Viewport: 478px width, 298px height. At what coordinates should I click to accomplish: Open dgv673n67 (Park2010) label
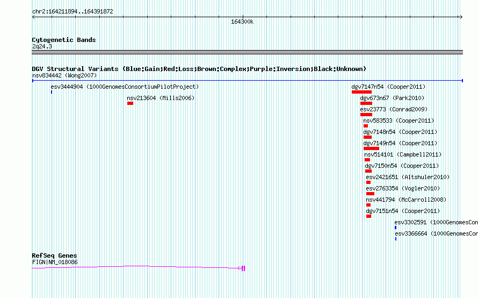[x=392, y=98]
